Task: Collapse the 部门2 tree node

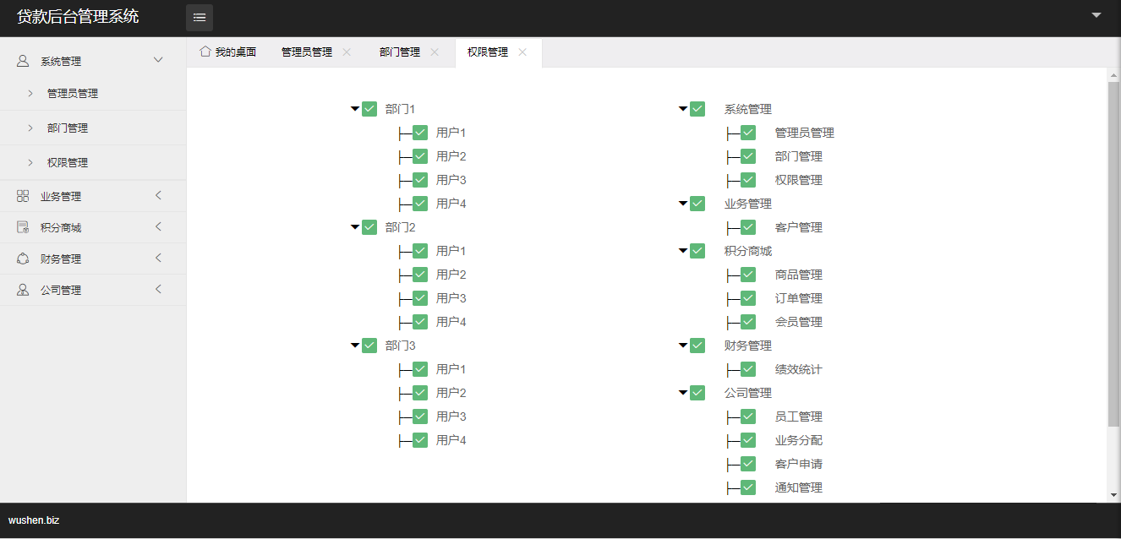Action: [x=355, y=227]
